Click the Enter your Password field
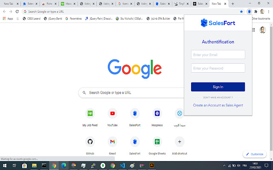 click(218, 68)
